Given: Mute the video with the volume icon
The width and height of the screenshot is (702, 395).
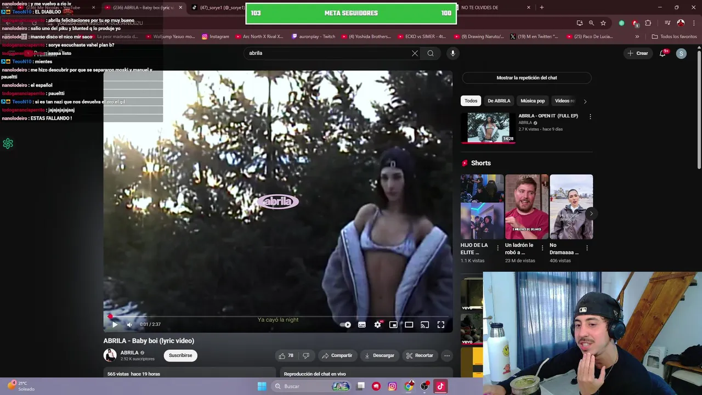Looking at the screenshot, I should point(129,325).
